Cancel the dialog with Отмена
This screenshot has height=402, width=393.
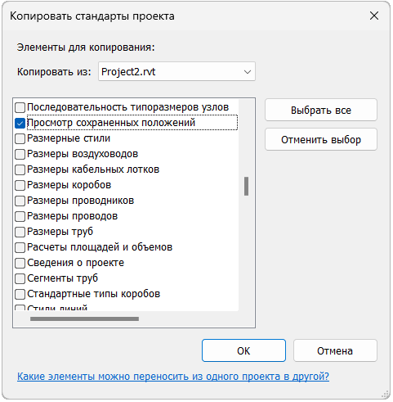(x=335, y=350)
